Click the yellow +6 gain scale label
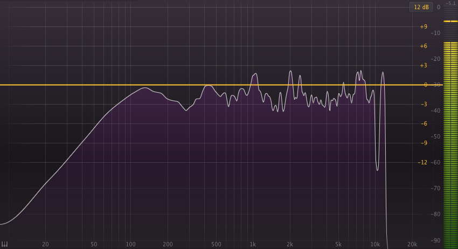The width and height of the screenshot is (458, 249). point(424,46)
